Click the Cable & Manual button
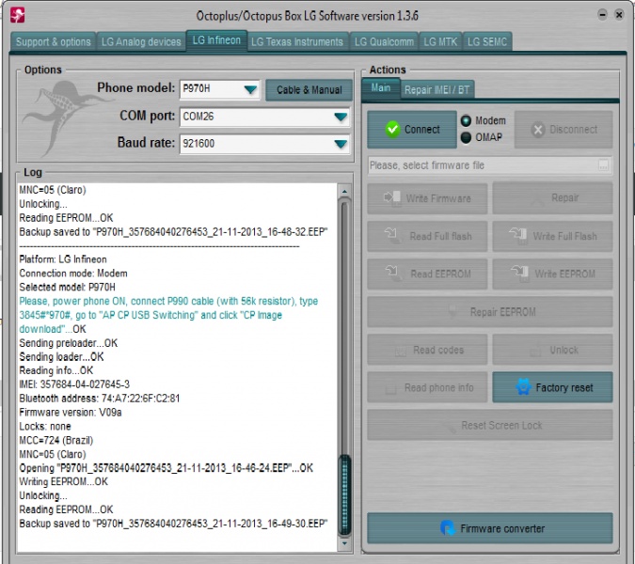Screen dimensions: 635x564 coord(309,90)
